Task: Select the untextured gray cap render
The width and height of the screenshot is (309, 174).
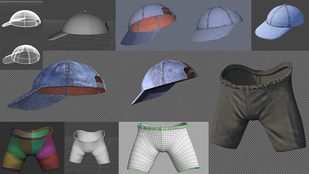Action: [x=78, y=25]
